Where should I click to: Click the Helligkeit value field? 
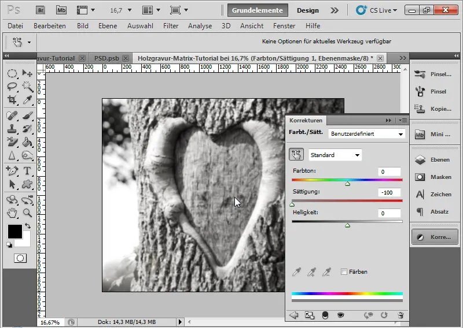click(389, 213)
